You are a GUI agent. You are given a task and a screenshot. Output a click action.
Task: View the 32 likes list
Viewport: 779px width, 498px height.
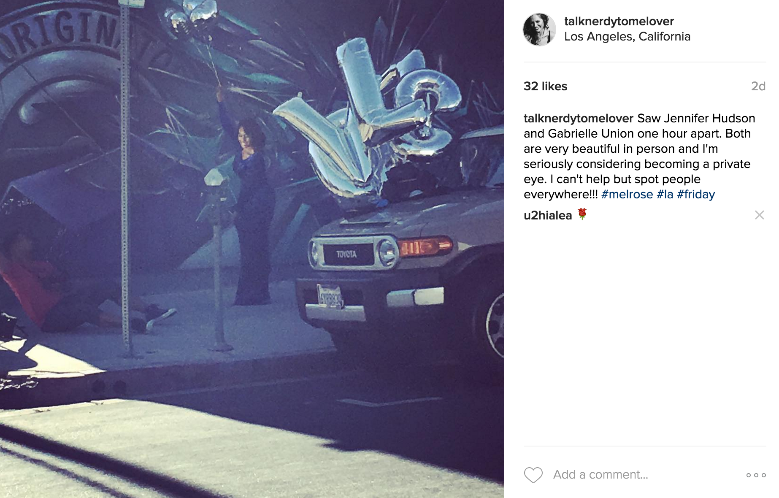point(545,86)
